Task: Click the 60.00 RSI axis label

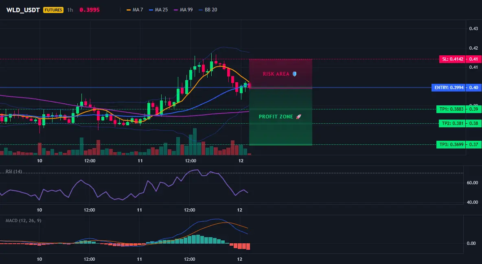Action: click(x=472, y=183)
